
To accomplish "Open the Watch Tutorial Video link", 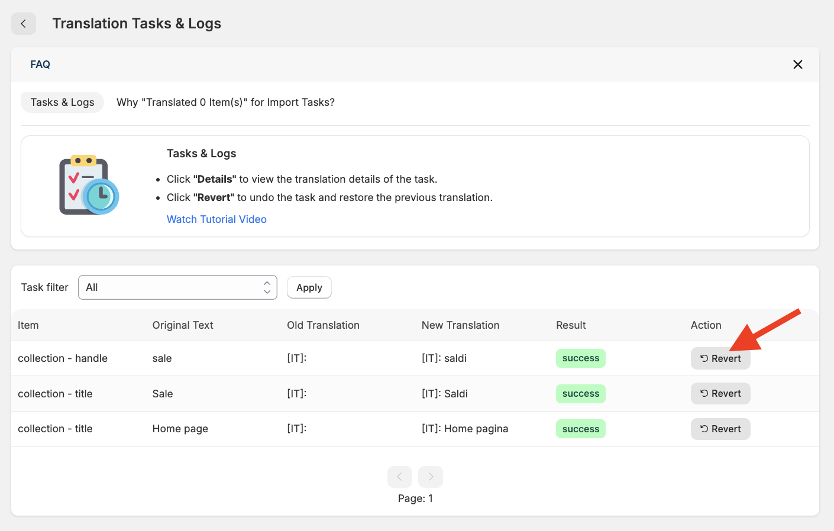I will coord(216,219).
